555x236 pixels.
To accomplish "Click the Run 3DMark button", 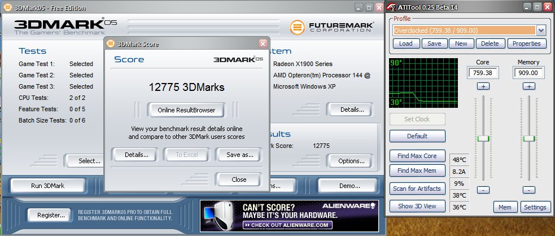I will 48,185.
